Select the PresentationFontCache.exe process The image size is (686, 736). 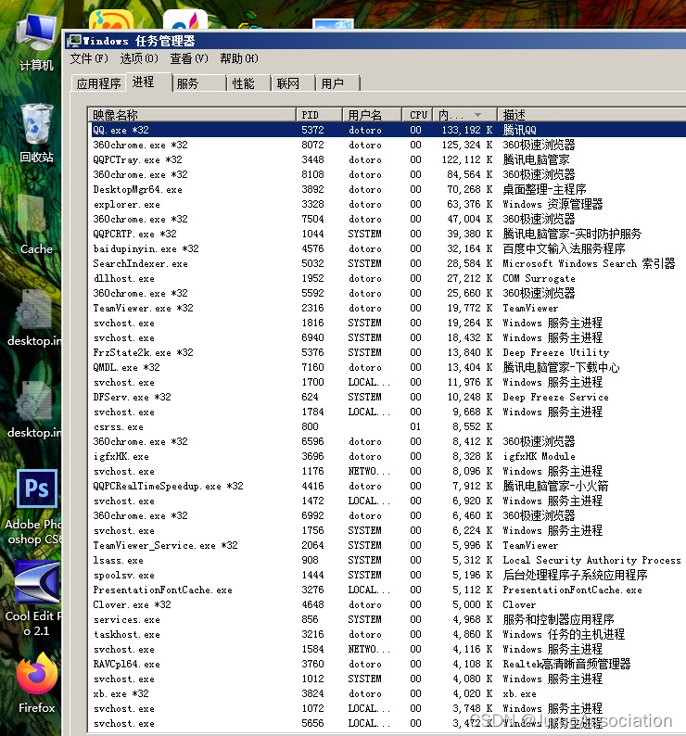click(387, 590)
